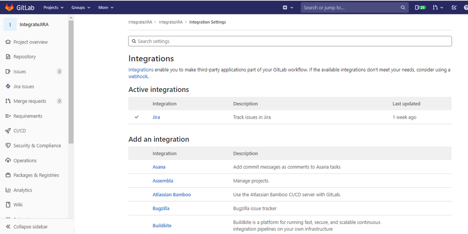Open the active Jira integration link
Image resolution: width=468 pixels, height=234 pixels.
(156, 117)
